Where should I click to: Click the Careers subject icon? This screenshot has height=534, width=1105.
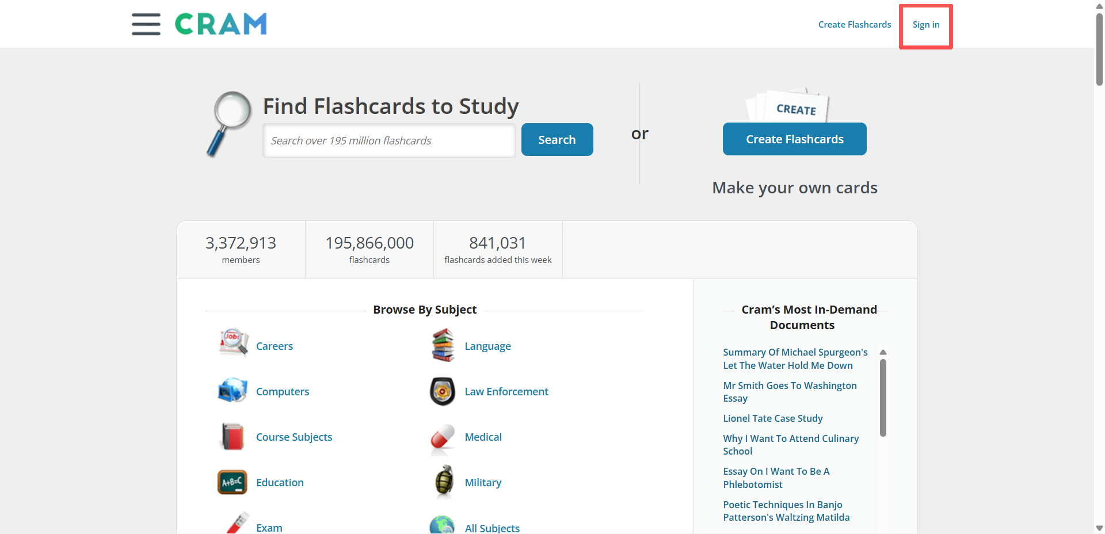233,344
